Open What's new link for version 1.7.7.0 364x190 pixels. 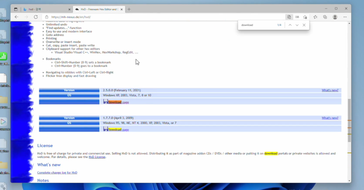pos(330,118)
